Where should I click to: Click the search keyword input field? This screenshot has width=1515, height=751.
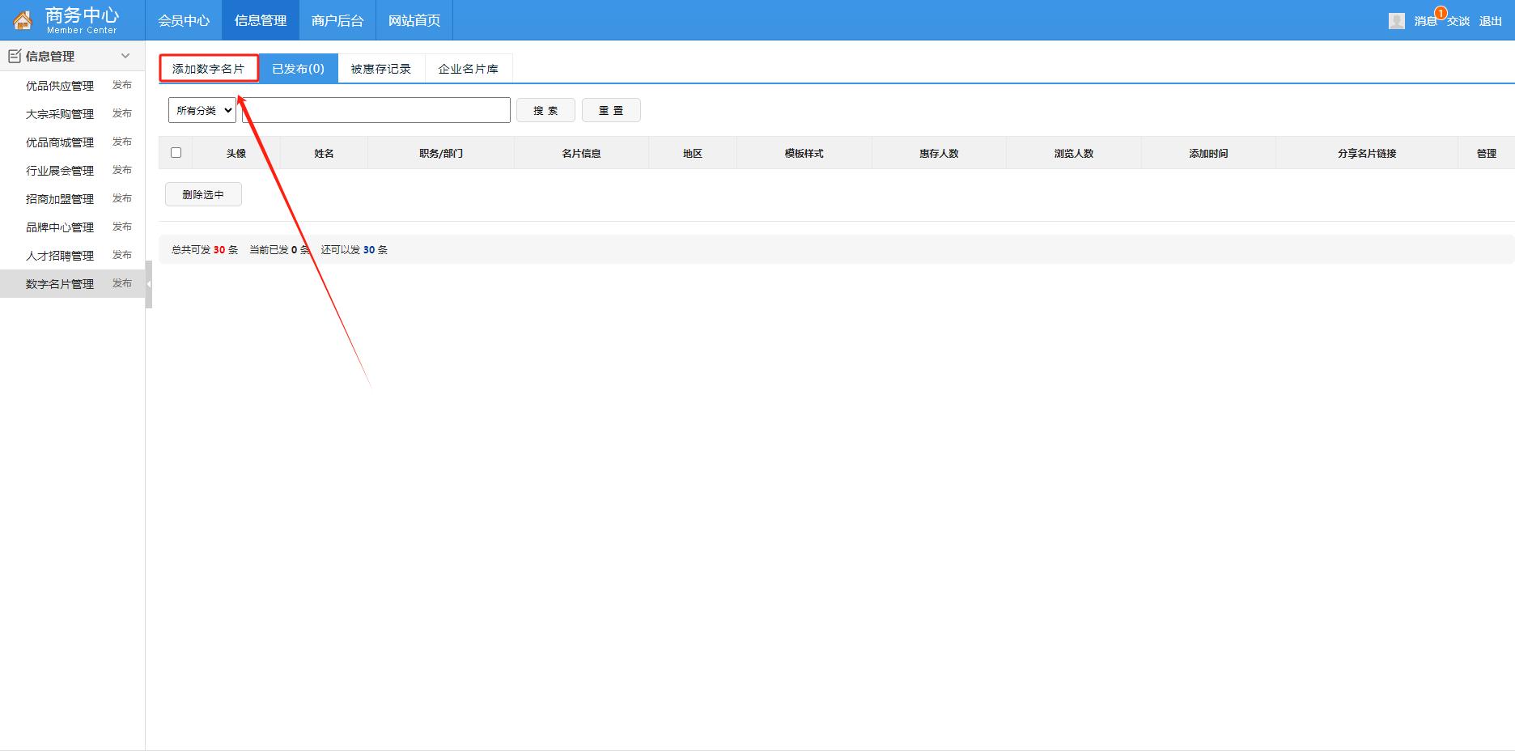tap(376, 110)
